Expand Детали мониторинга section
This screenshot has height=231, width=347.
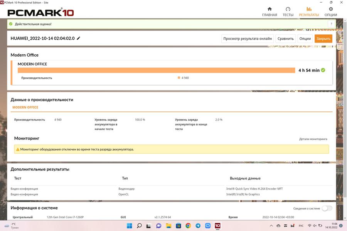313,139
